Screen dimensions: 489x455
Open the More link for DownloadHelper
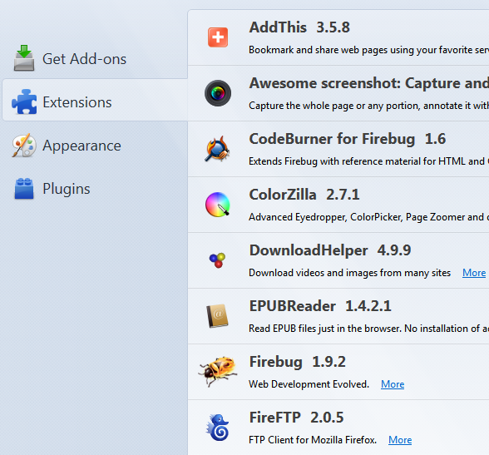click(474, 273)
